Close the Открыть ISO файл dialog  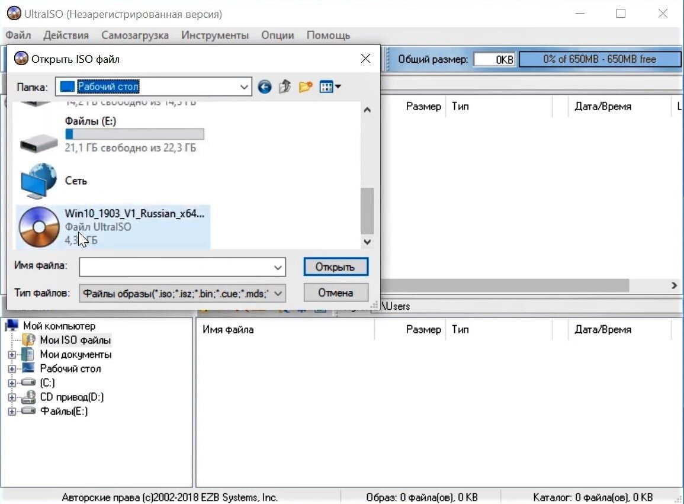[x=365, y=59]
